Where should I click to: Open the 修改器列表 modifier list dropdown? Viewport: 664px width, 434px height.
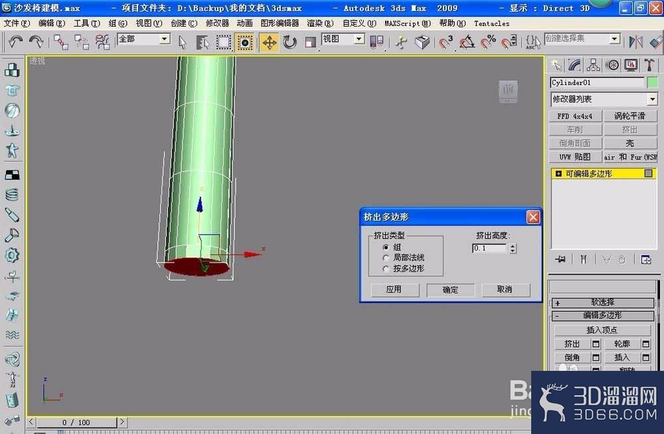click(652, 99)
